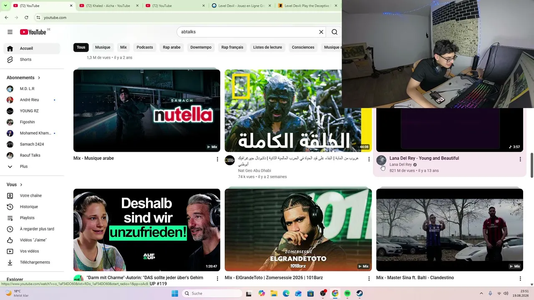Open options menu for Lana Del Rey video
534x300 pixels.
click(x=520, y=159)
